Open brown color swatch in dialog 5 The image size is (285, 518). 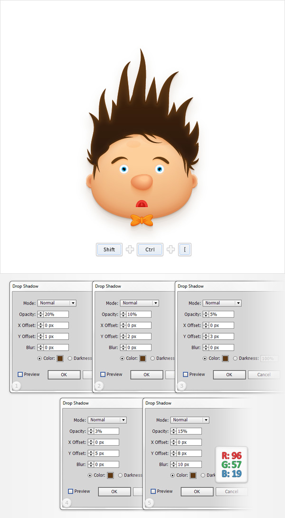[193, 475]
